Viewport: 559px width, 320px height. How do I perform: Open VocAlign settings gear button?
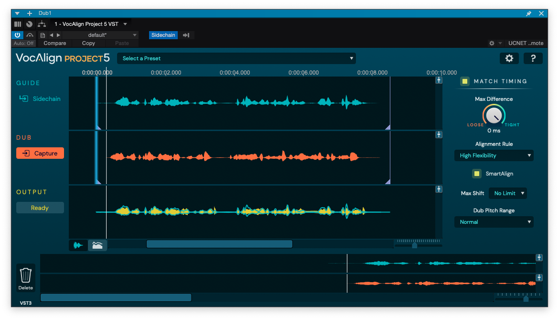(509, 58)
